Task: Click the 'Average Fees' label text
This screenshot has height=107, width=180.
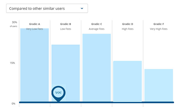Action: tap(97, 29)
